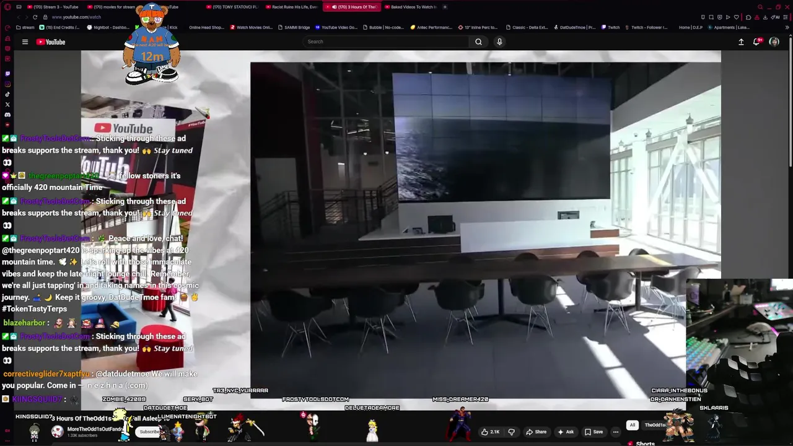
Task: Save the video to a playlist
Action: 594,432
